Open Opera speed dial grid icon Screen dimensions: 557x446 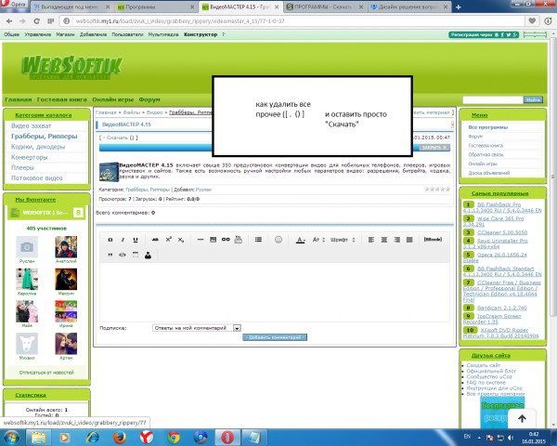51,21
